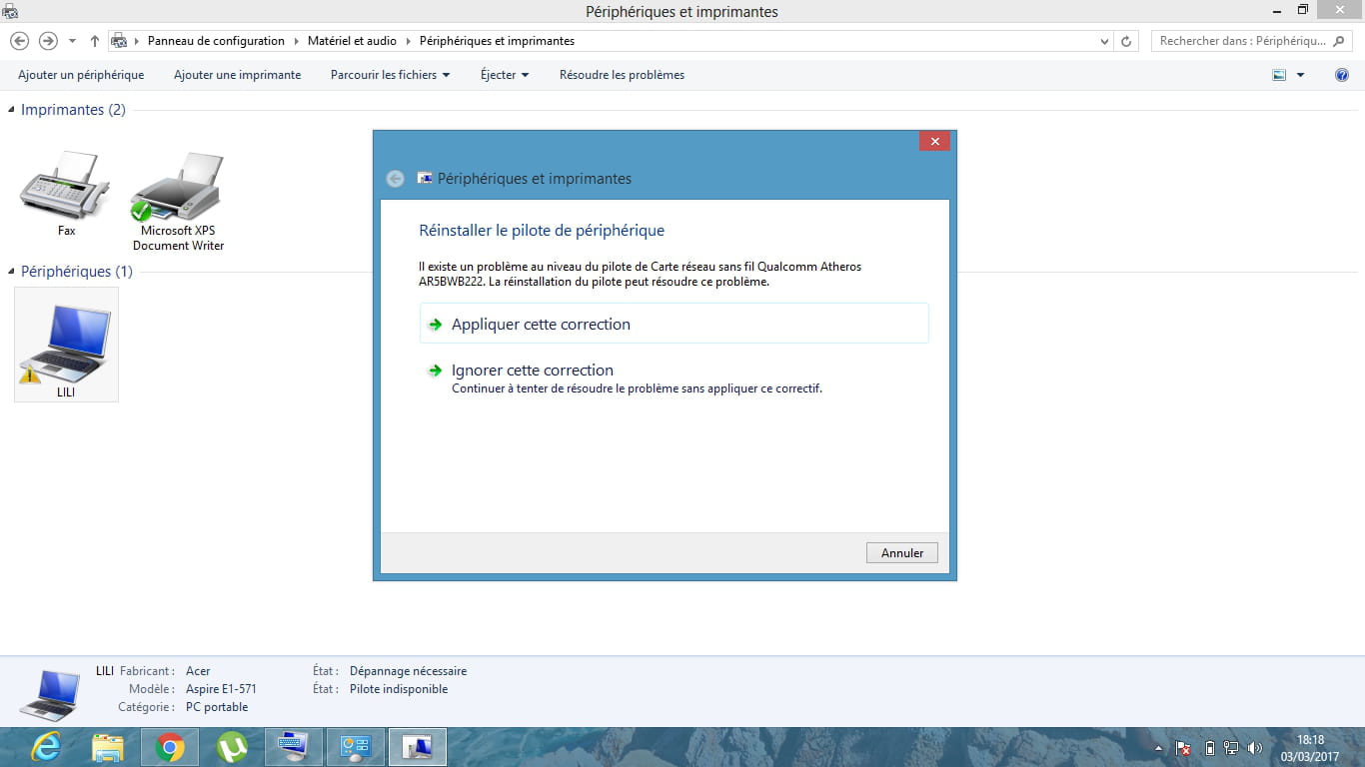Viewport: 1365px width, 767px height.
Task: Select the LILI laptop device icon
Action: pyautogui.click(x=66, y=346)
